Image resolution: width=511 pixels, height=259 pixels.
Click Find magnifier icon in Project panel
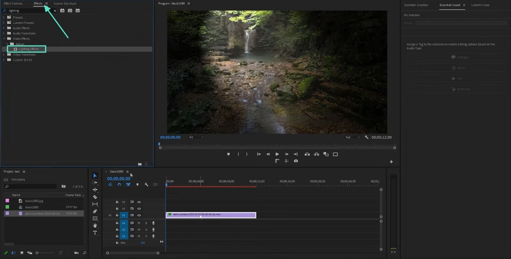tap(85, 253)
